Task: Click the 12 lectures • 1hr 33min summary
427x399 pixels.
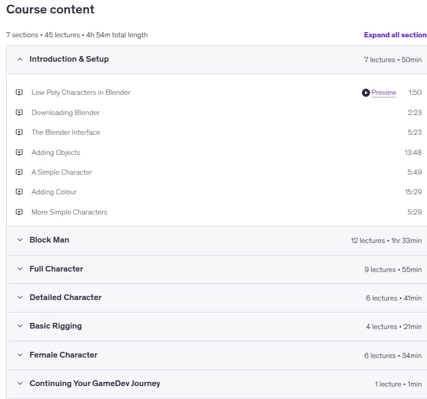Action: pyautogui.click(x=386, y=240)
